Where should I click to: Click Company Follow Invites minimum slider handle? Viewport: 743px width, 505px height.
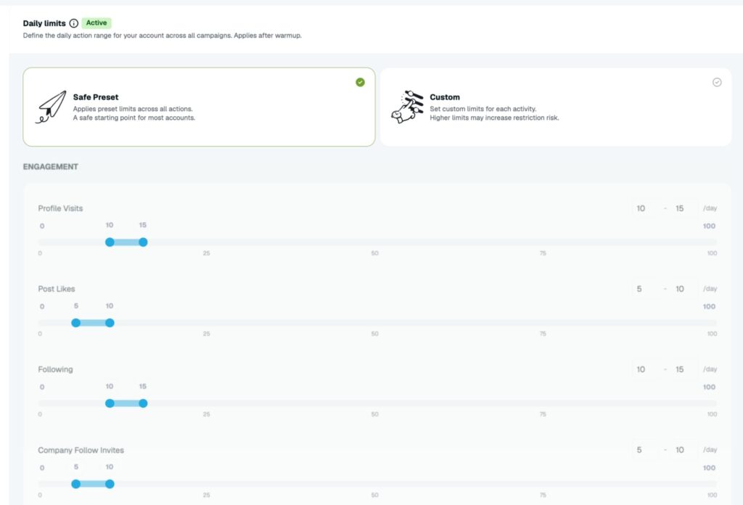click(x=75, y=484)
